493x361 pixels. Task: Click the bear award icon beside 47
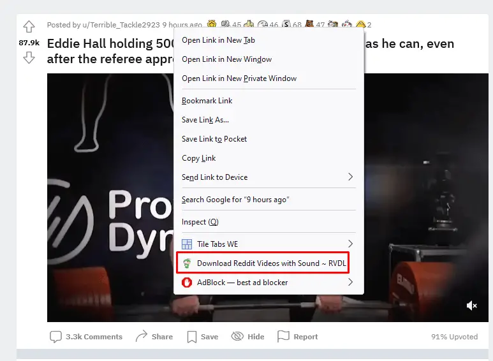coord(309,24)
